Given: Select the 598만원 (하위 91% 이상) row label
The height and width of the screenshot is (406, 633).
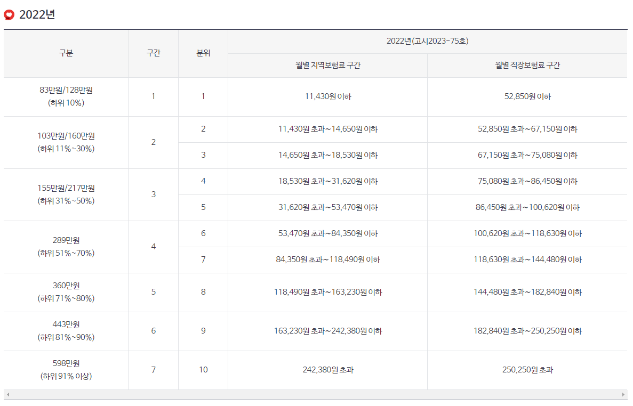Looking at the screenshot, I should [x=65, y=370].
